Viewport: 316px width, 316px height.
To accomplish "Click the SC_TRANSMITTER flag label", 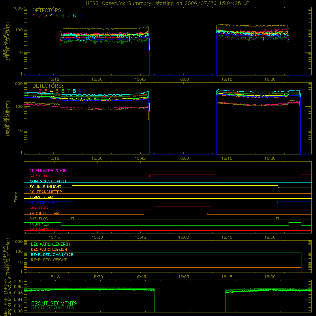I will 46,192.
